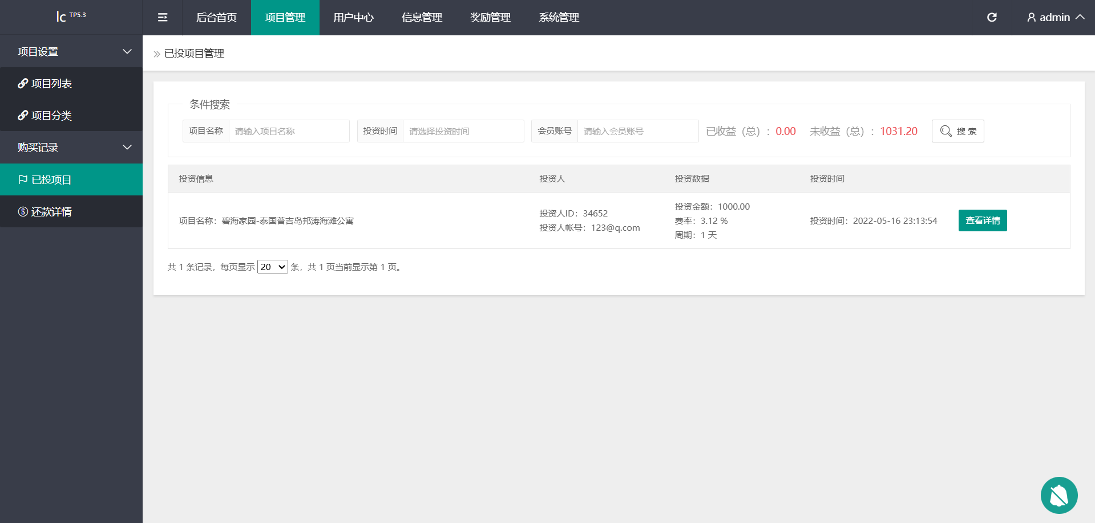Click the 投资时间 date picker field
This screenshot has width=1095, height=523.
(463, 131)
